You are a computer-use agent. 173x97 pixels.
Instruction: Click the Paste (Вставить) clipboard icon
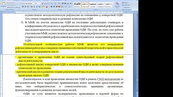click(x=4, y=4)
